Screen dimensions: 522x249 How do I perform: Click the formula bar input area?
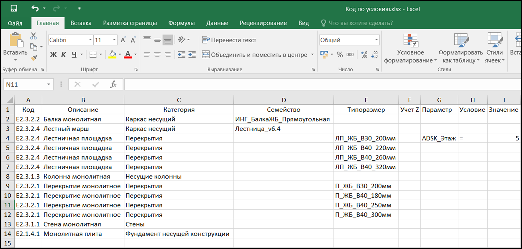322,84
